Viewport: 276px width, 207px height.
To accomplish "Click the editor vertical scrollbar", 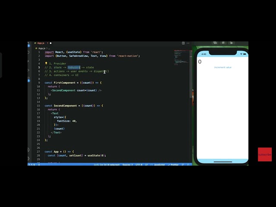I will point(191,74).
